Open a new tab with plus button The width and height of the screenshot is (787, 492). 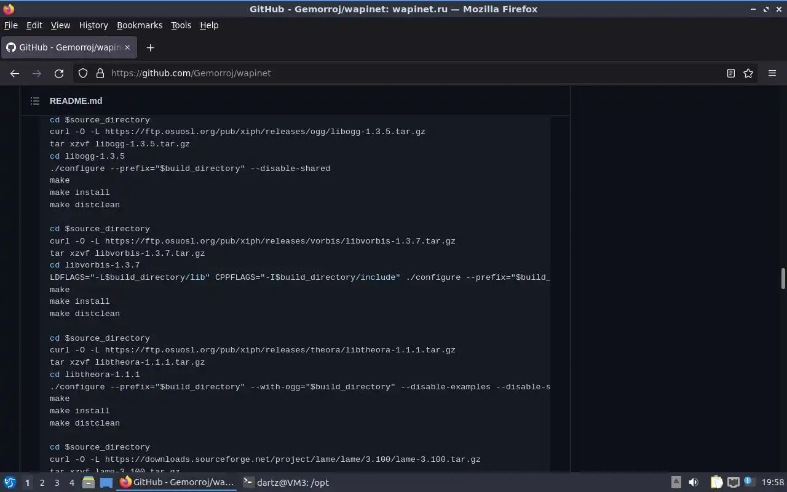coord(150,47)
